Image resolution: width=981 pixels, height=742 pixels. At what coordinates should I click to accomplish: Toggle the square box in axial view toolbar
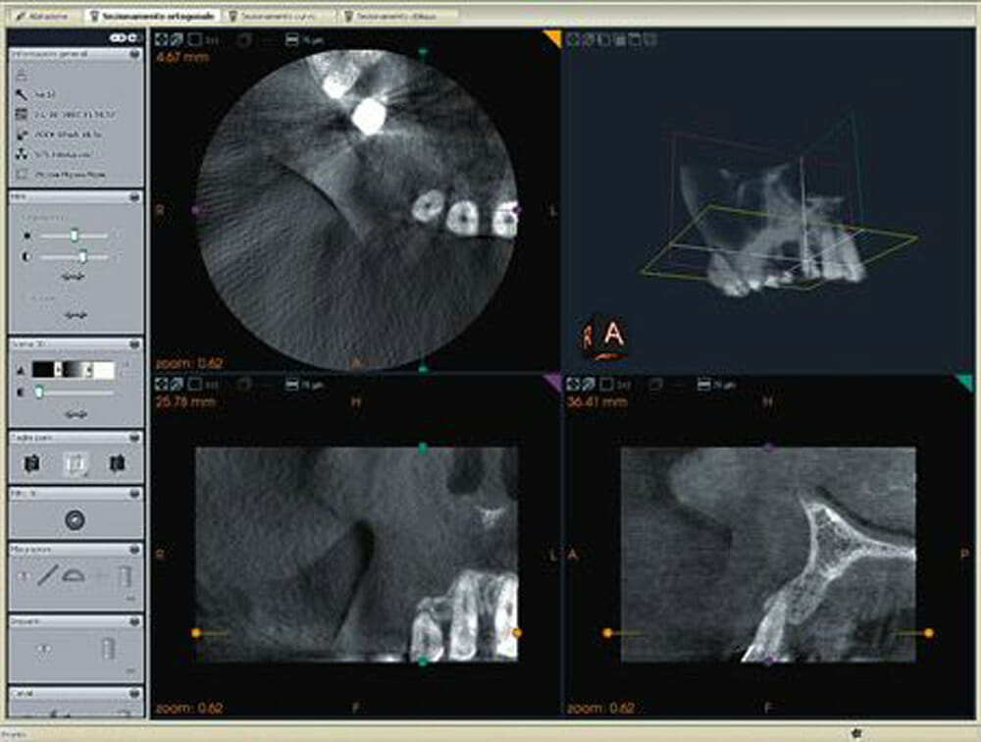tap(195, 39)
